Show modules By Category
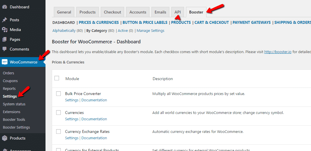The image size is (311, 151). point(97,31)
